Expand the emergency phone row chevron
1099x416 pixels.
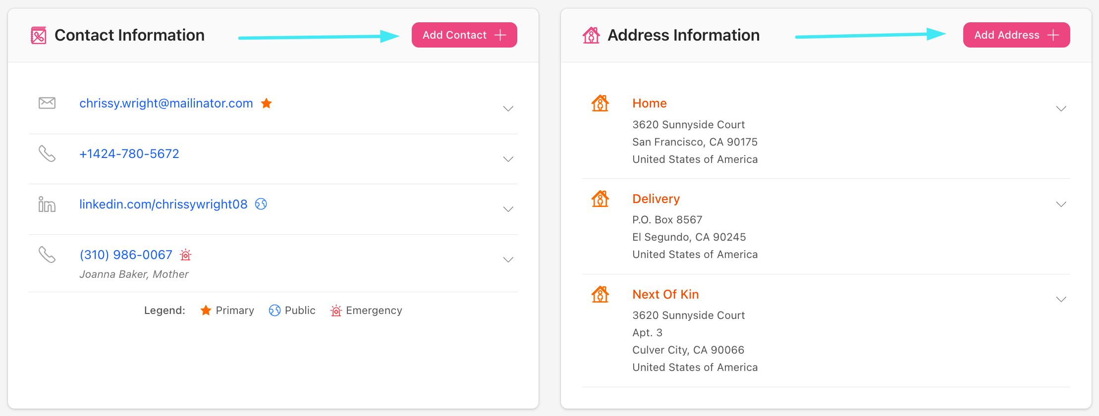(x=508, y=260)
